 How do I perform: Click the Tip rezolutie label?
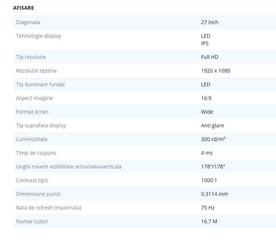coord(31,57)
